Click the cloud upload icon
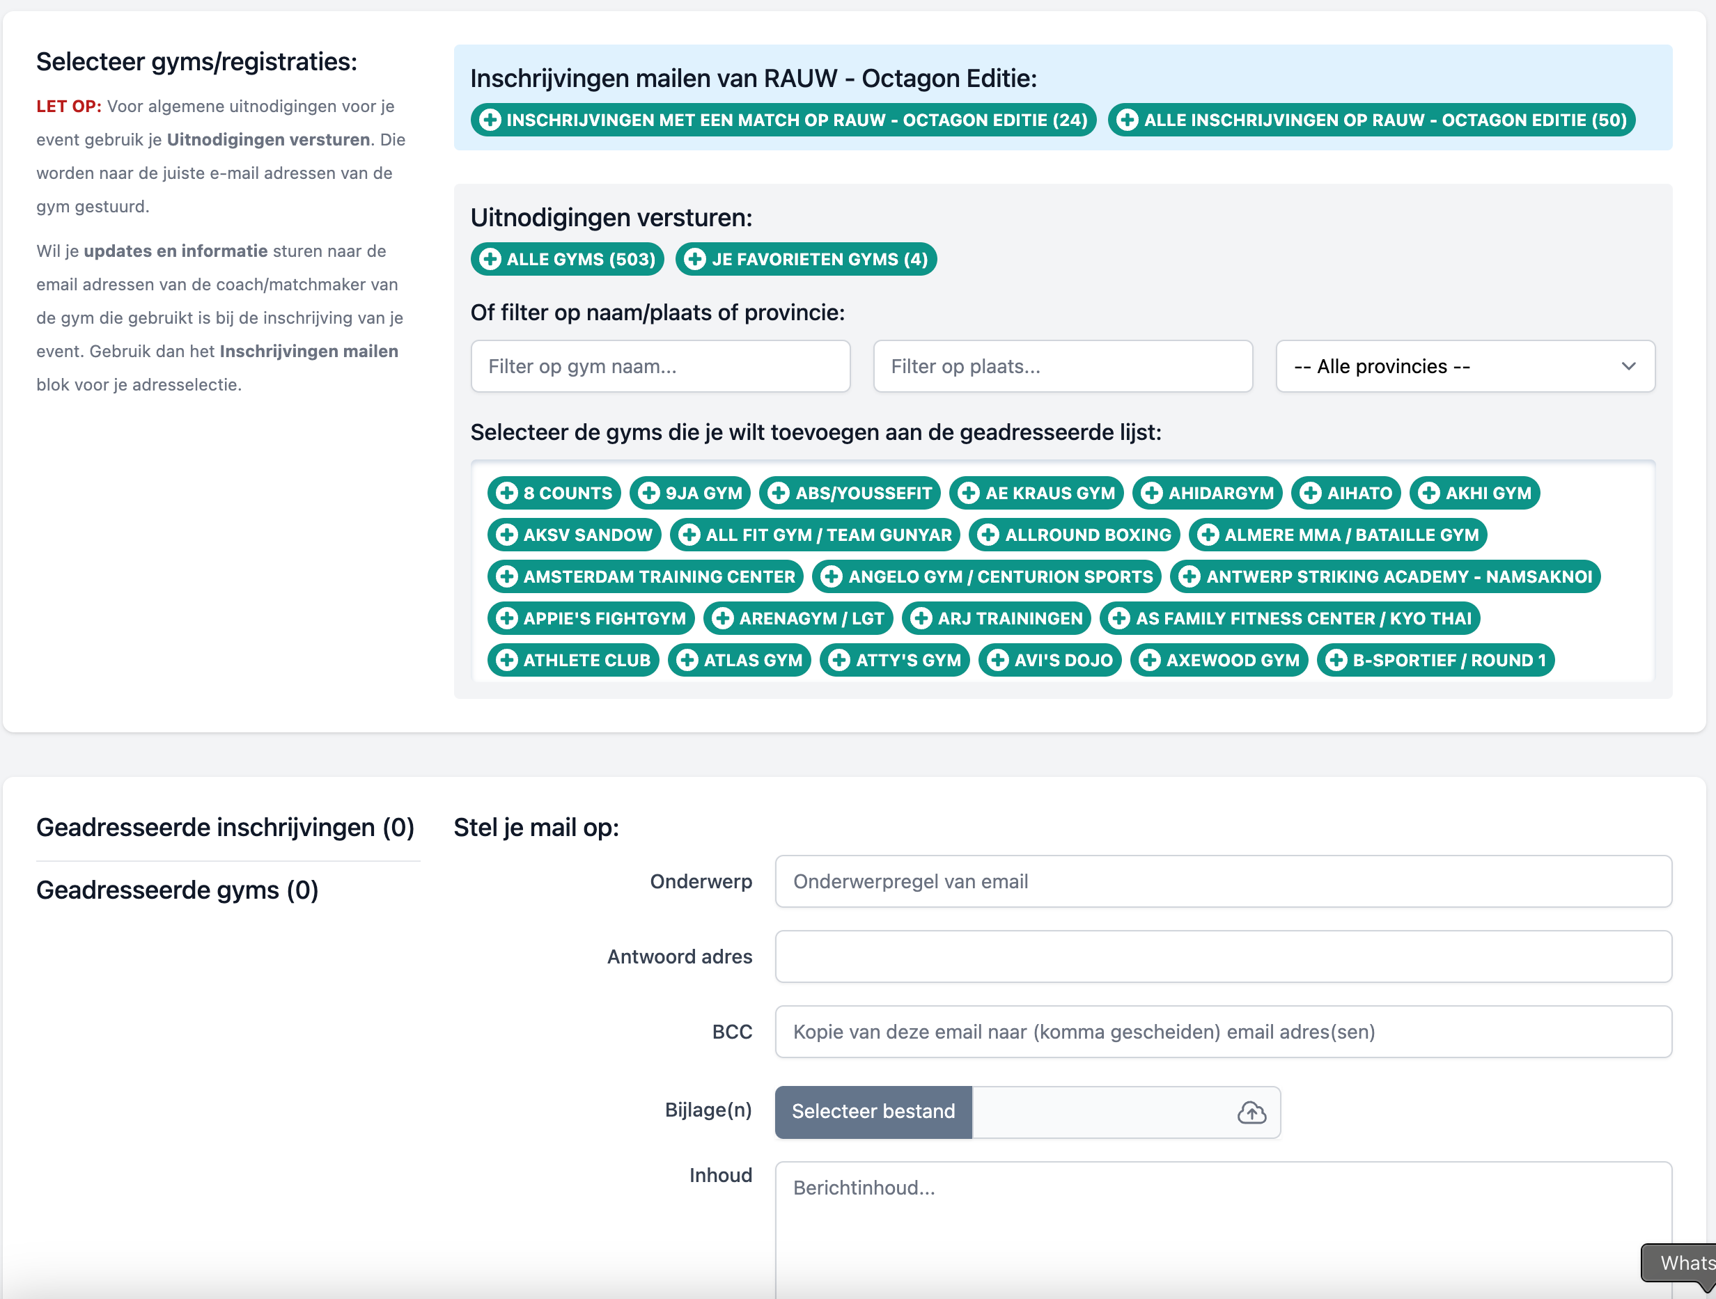Viewport: 1716px width, 1299px height. (1251, 1112)
